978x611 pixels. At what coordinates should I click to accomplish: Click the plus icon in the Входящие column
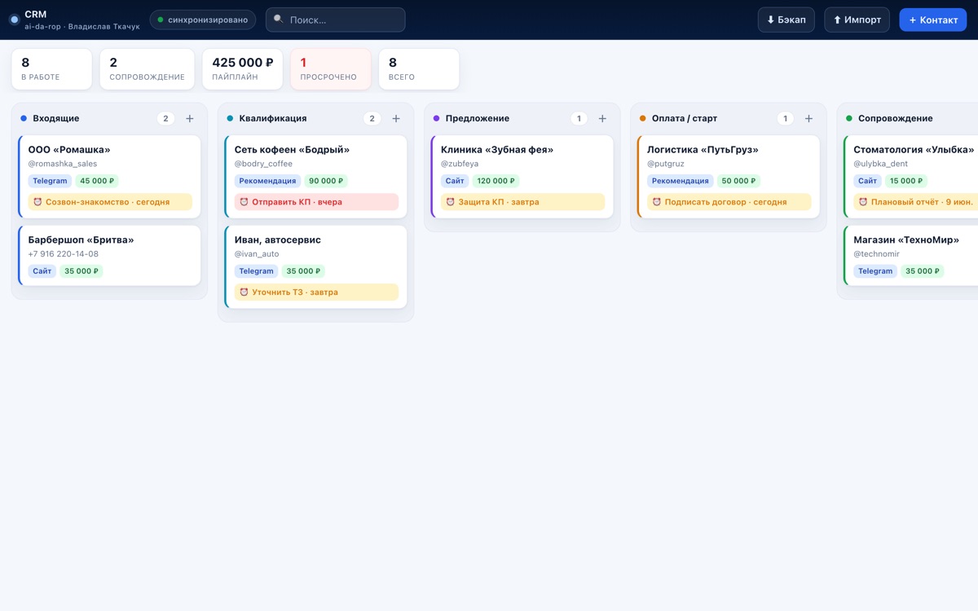tap(190, 119)
